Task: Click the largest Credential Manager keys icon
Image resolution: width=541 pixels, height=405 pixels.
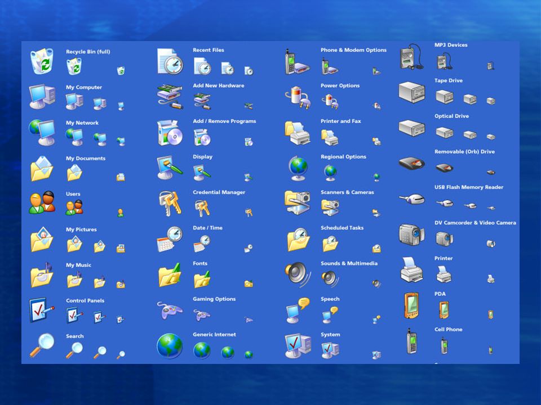Action: 170,204
